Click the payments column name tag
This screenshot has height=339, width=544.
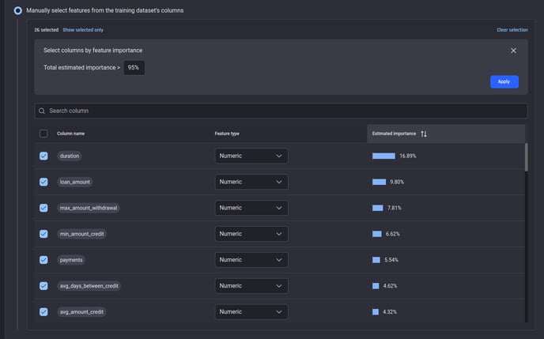click(71, 260)
